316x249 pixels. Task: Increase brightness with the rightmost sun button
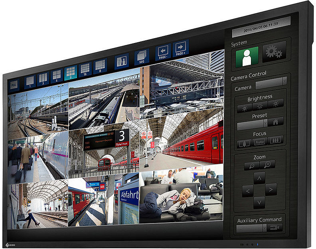275,103
